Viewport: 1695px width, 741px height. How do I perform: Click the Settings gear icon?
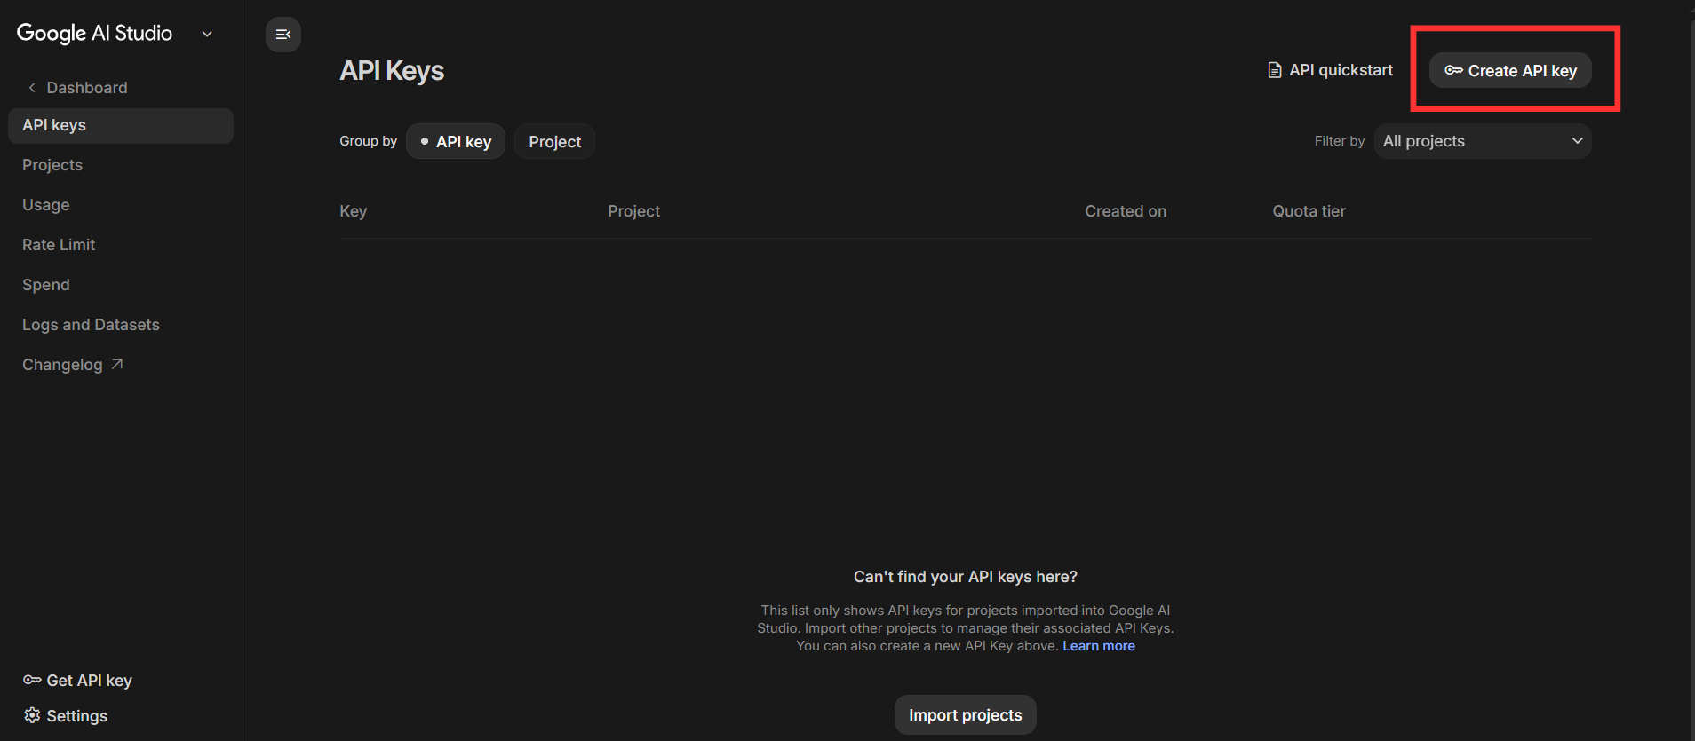(32, 715)
